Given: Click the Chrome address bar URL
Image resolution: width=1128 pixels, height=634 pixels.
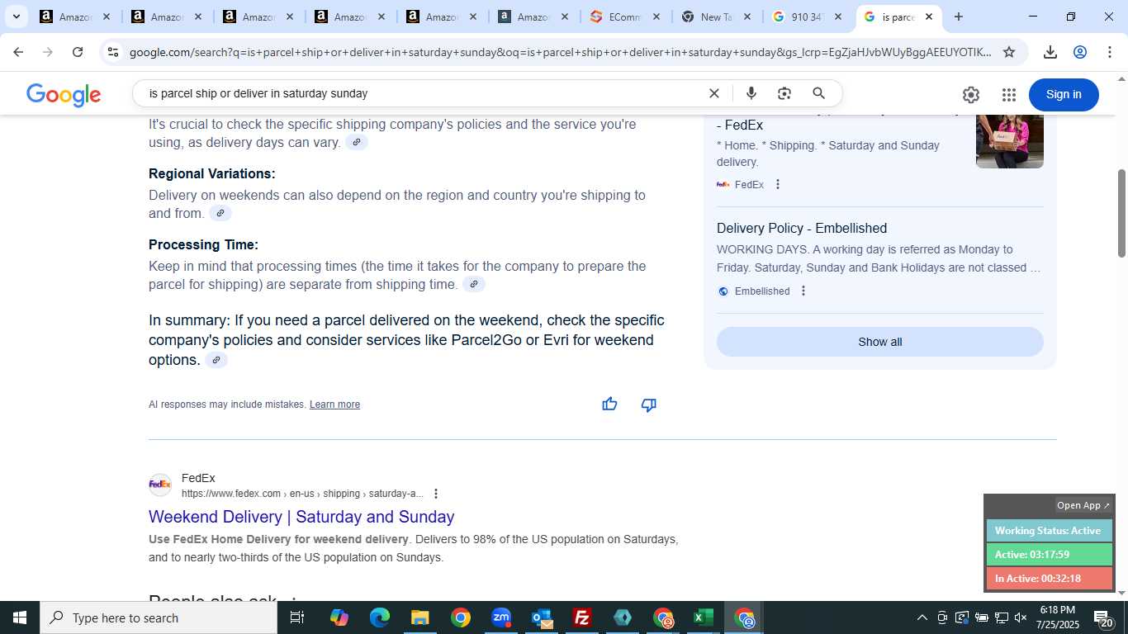Looking at the screenshot, I should [x=560, y=52].
